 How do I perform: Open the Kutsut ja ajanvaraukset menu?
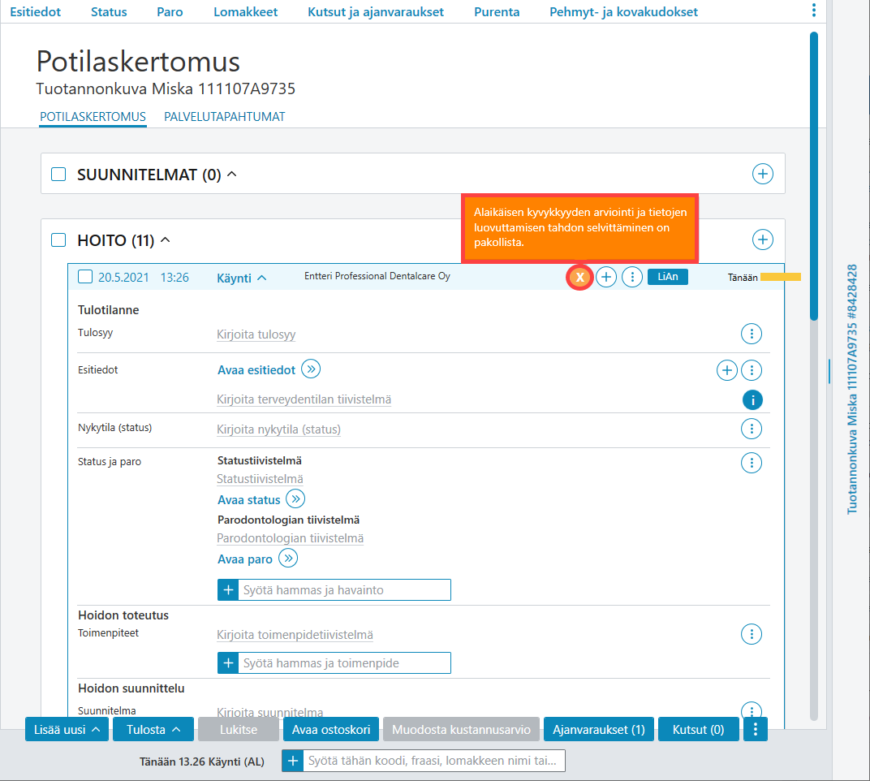click(x=376, y=11)
